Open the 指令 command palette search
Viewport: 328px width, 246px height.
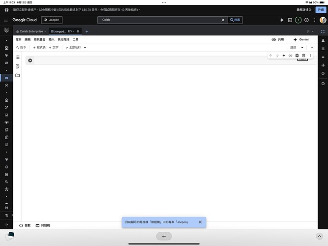21,48
